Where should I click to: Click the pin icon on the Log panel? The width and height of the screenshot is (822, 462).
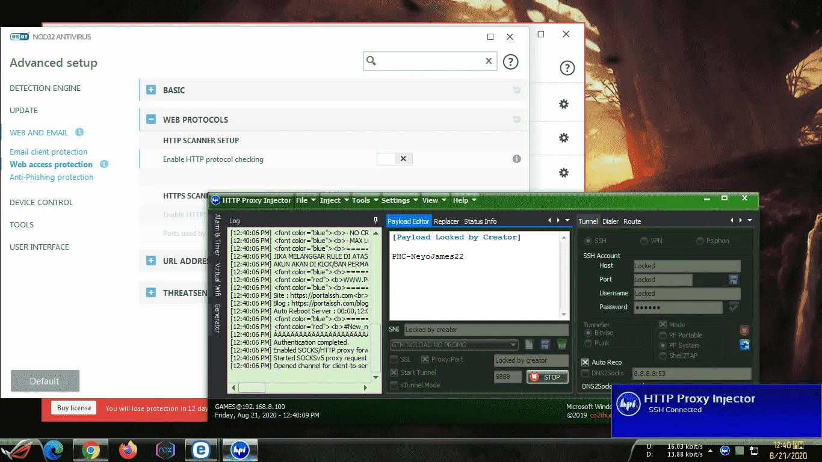(x=376, y=221)
